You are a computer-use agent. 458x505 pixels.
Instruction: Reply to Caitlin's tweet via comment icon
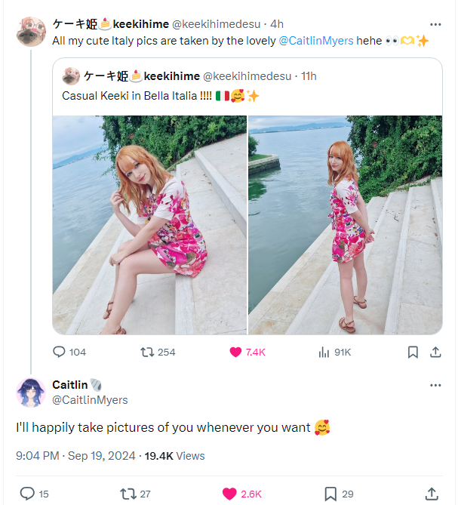click(27, 494)
